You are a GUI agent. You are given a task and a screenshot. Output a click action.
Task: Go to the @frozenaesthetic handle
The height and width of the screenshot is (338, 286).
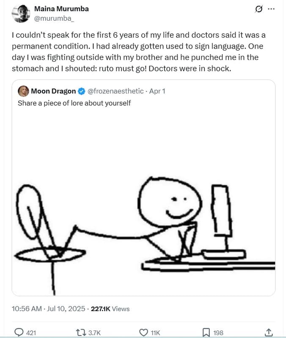point(115,91)
